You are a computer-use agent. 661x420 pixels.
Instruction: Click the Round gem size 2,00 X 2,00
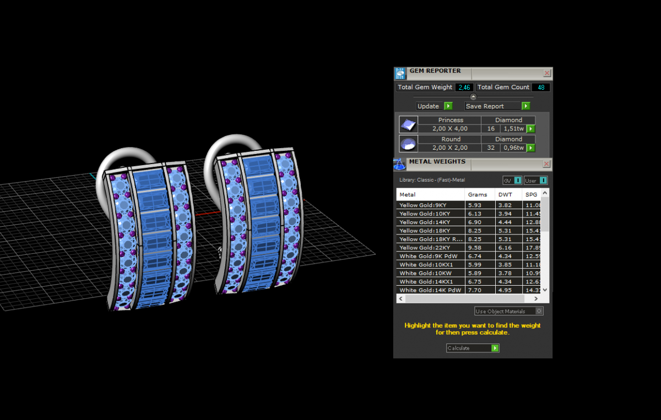(450, 148)
